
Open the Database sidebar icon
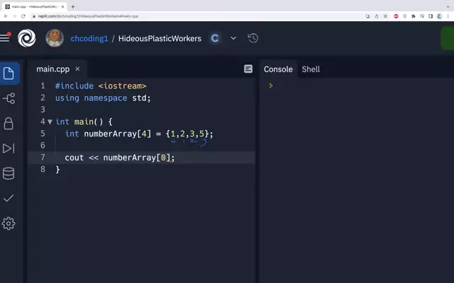pos(9,173)
